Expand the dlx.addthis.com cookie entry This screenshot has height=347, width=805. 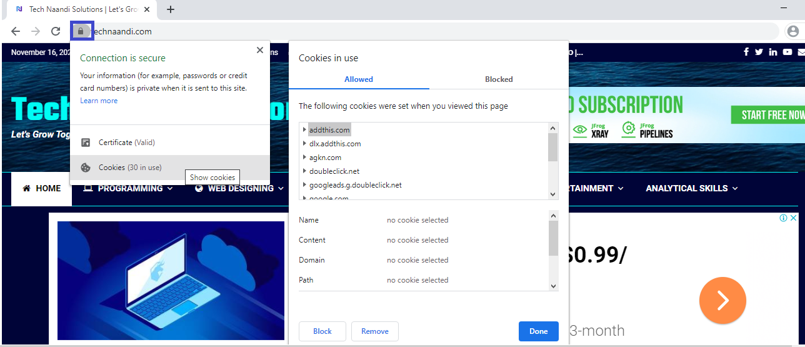304,143
